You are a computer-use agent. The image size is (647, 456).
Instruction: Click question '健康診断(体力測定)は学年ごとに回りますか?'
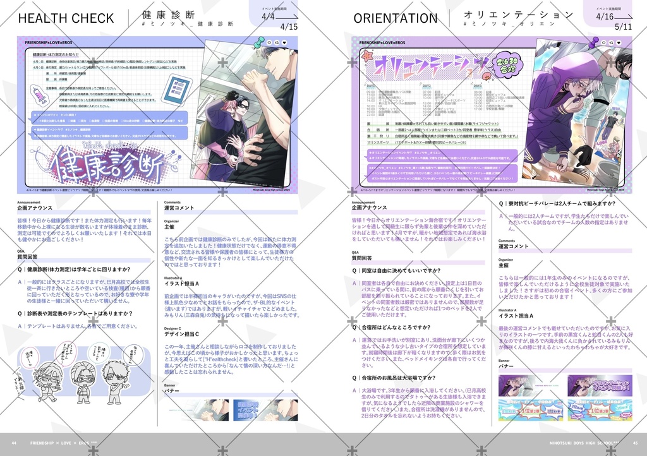pos(75,269)
